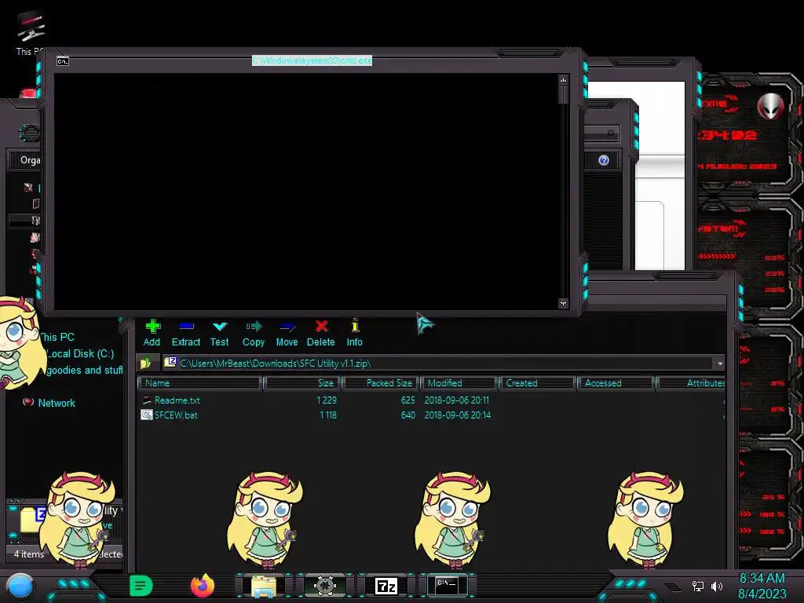Screen dimensions: 804x603
Task: Open File Explorer from the taskbar
Action: click(x=264, y=586)
